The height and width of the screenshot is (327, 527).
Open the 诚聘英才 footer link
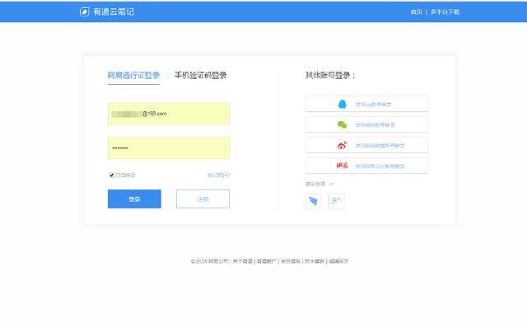pos(338,261)
